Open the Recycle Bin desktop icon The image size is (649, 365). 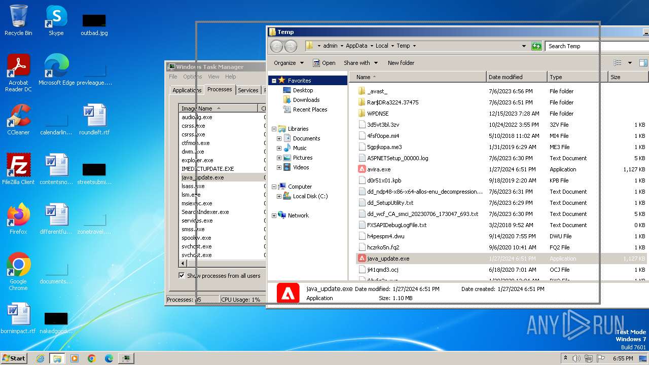pyautogui.click(x=18, y=20)
